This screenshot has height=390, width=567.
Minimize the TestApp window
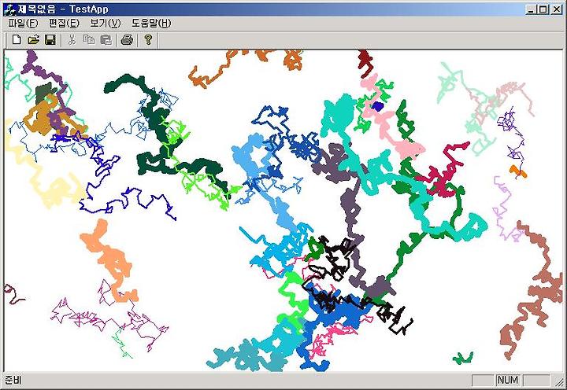pyautogui.click(x=531, y=9)
